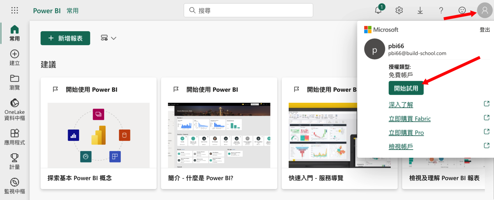Expand the layout view dropdown
494x200 pixels.
pos(108,38)
